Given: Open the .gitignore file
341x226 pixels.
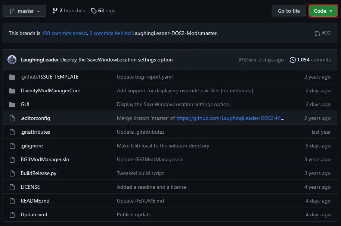Looking at the screenshot, I should coord(32,146).
